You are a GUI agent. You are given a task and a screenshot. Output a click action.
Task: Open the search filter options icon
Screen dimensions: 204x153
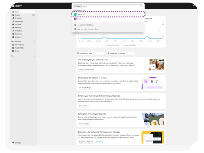coord(141,6)
